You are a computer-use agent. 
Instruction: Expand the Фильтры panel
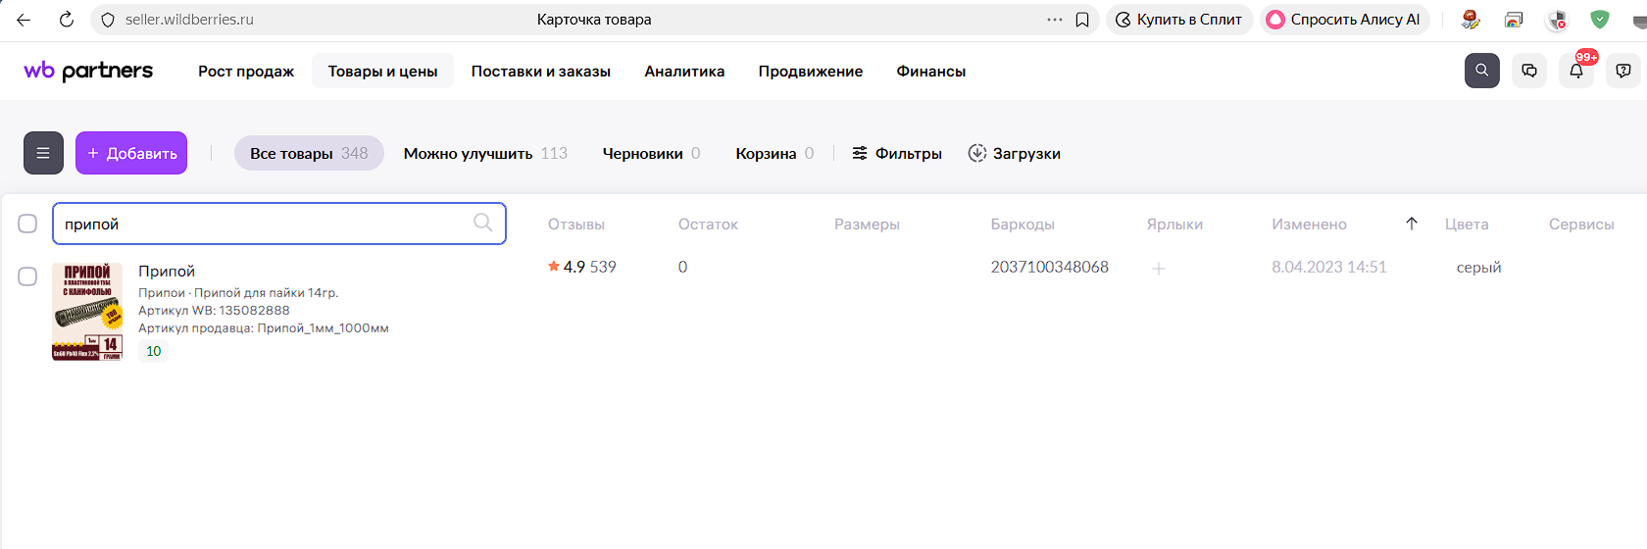(x=897, y=153)
